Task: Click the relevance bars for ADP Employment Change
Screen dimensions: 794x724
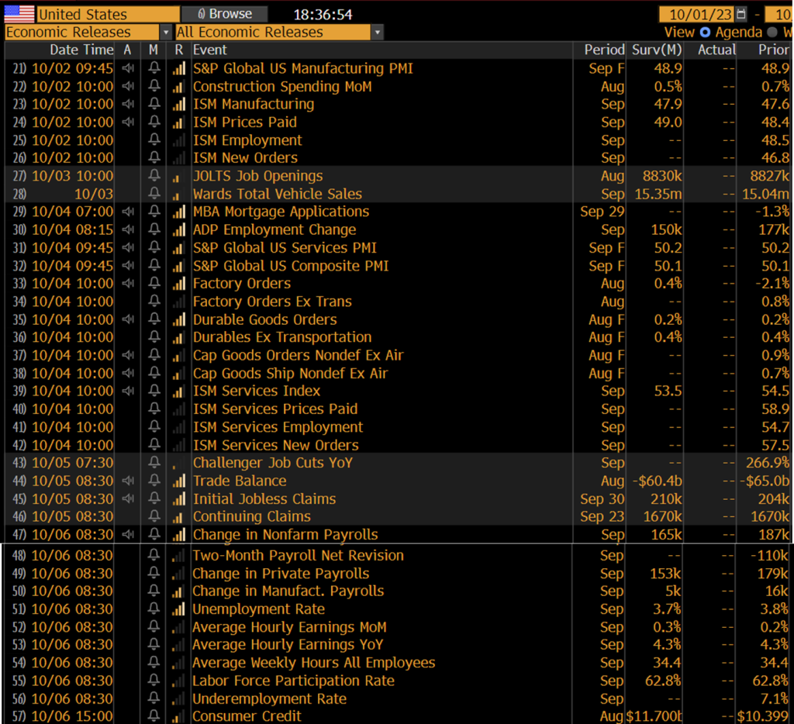Action: coord(179,230)
